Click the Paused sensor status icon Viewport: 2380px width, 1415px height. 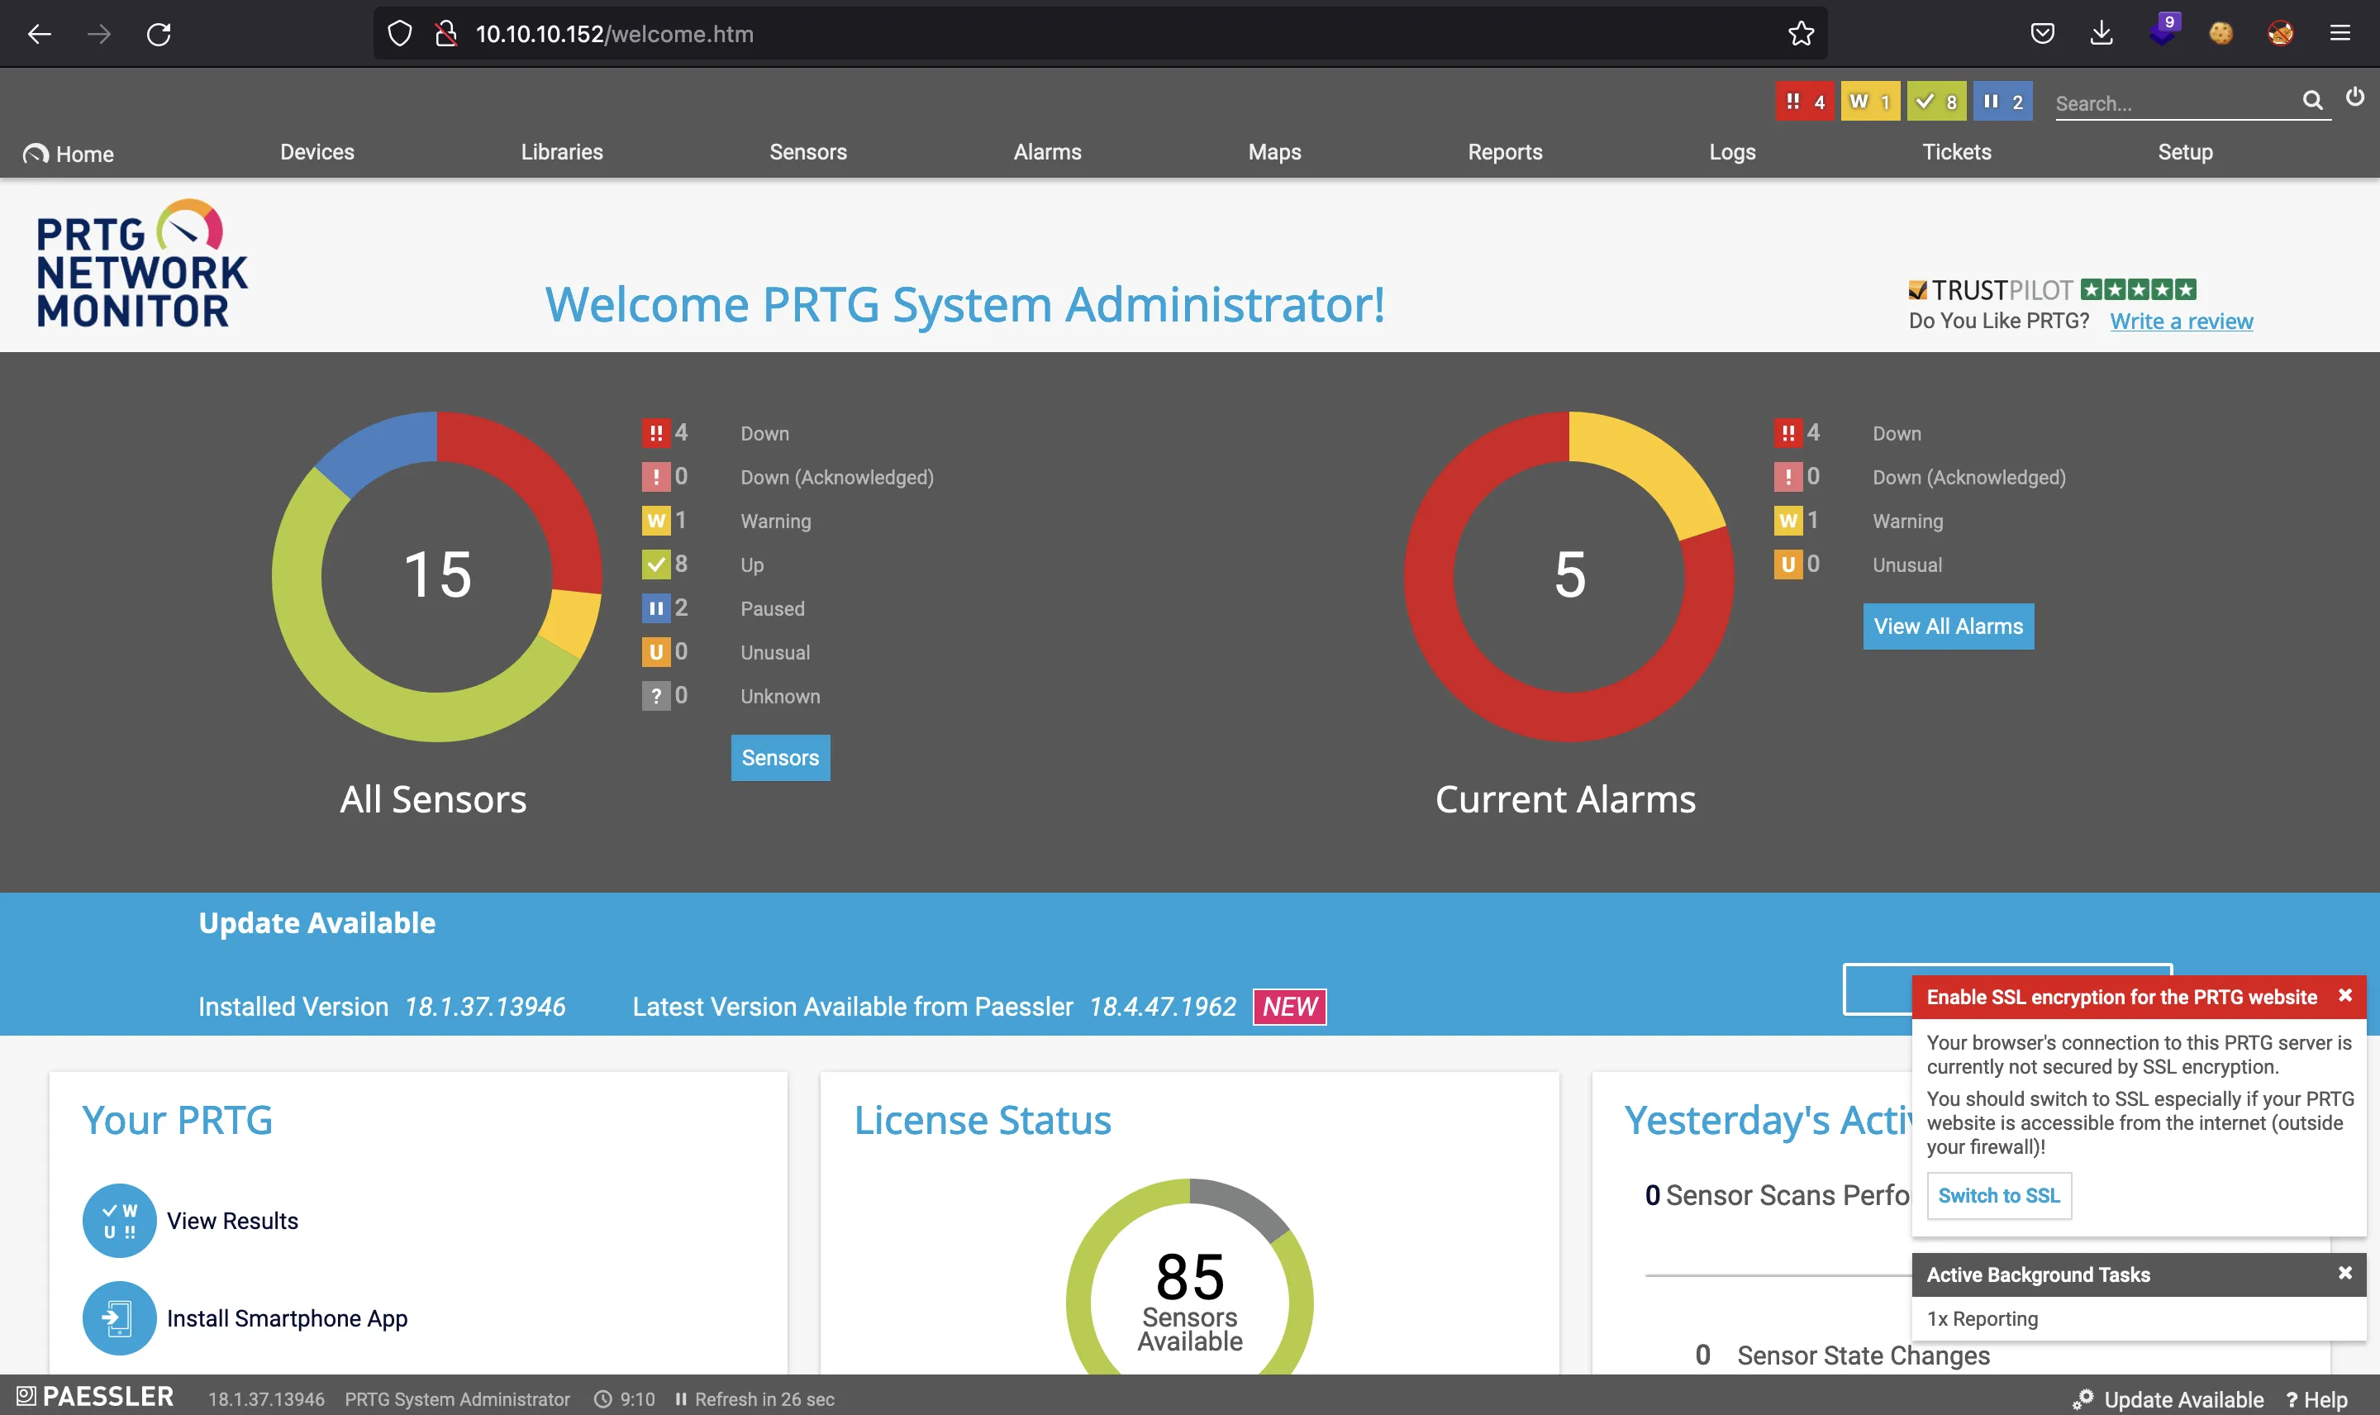(655, 608)
